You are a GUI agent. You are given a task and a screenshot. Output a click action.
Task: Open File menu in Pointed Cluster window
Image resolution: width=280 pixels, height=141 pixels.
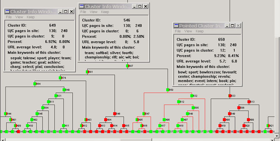click(x=178, y=31)
